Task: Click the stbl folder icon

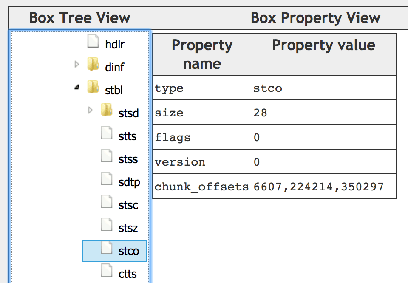Action: 93,87
